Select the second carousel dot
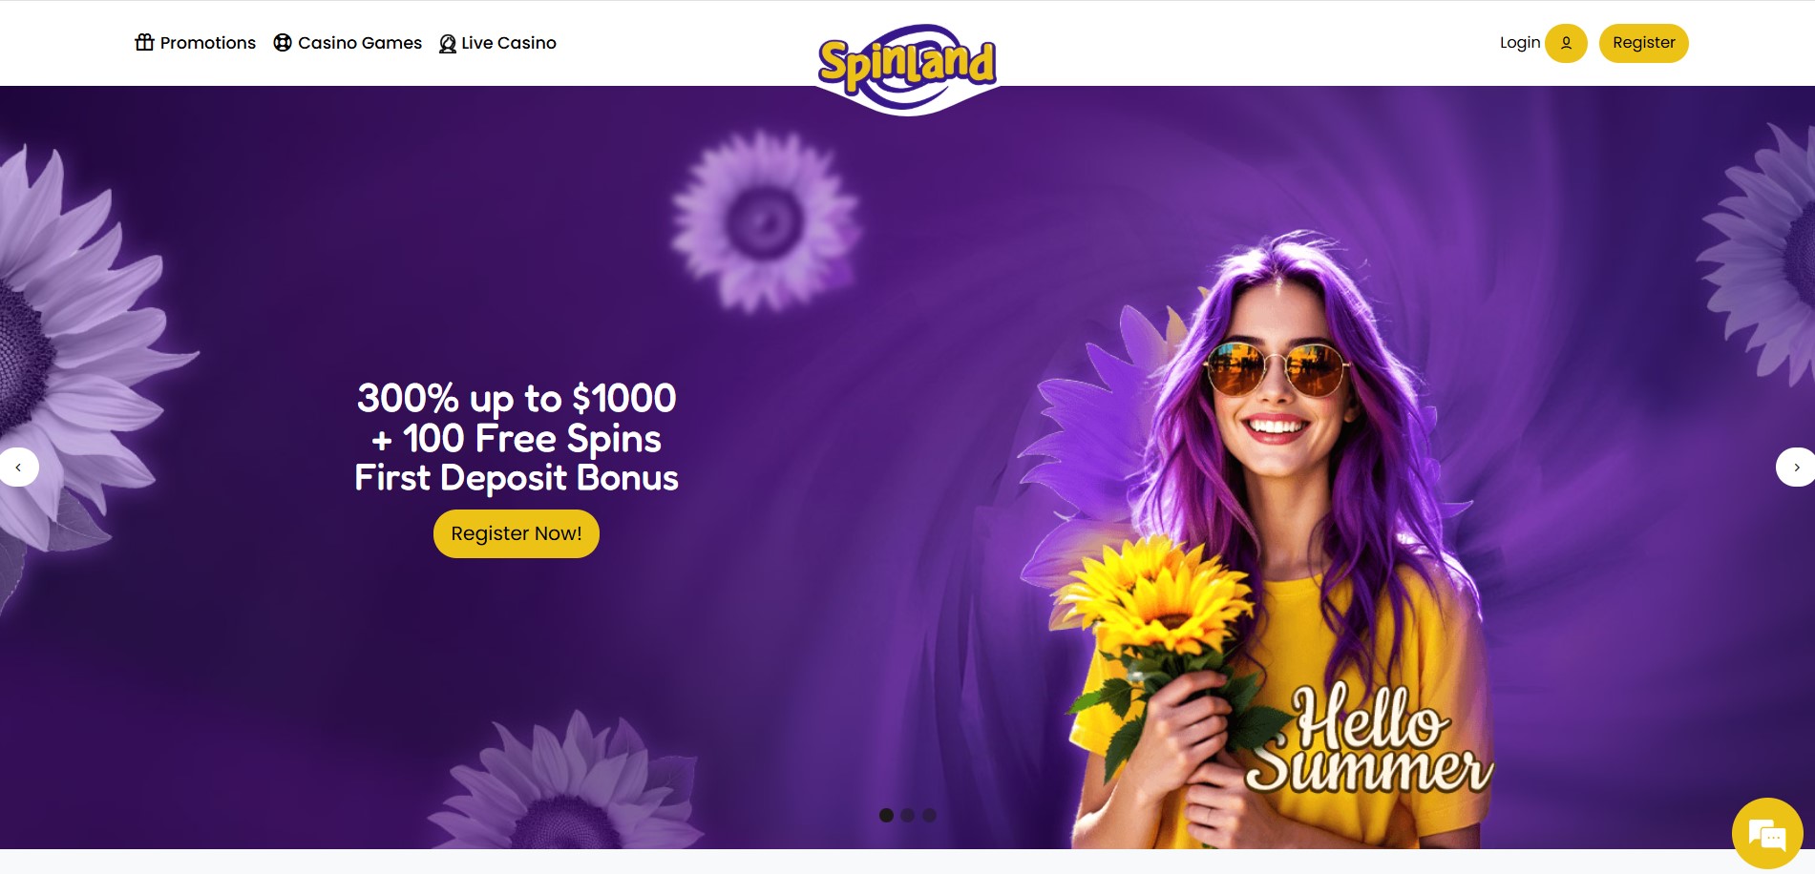 (908, 815)
